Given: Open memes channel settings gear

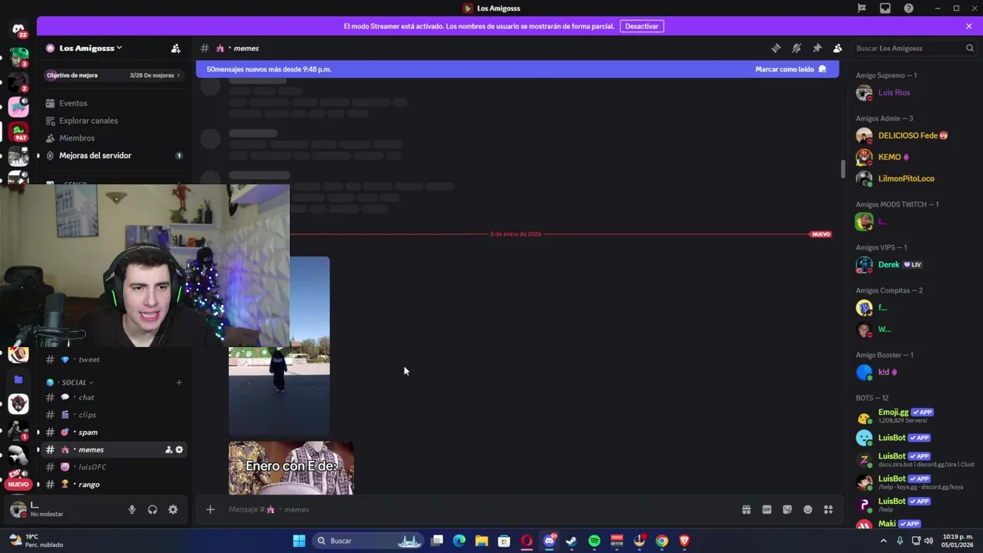Looking at the screenshot, I should 179,449.
